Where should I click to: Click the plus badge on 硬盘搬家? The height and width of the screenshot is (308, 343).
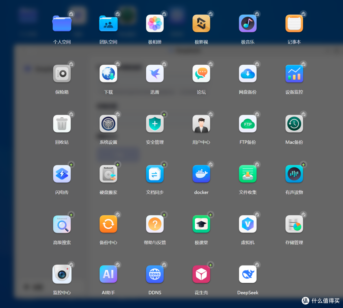[x=118, y=165]
